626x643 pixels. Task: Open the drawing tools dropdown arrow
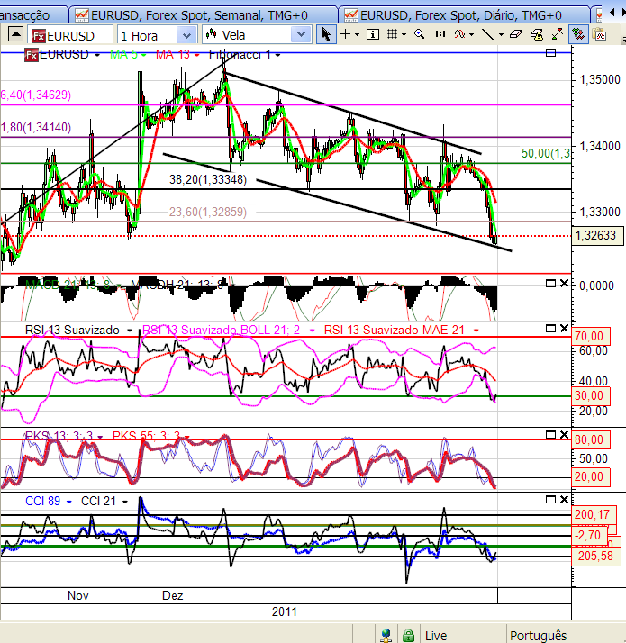point(501,35)
